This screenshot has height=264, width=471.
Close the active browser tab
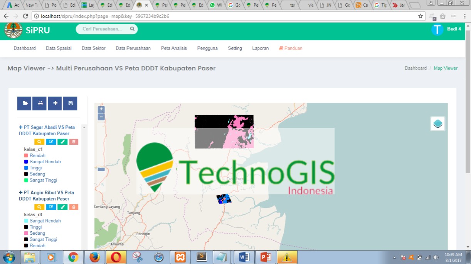point(146,5)
